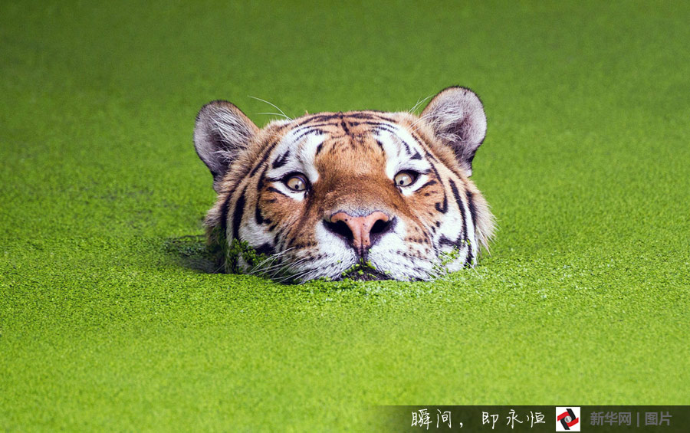Click the red Xinhua logo icon
The width and height of the screenshot is (690, 433).
point(567,418)
